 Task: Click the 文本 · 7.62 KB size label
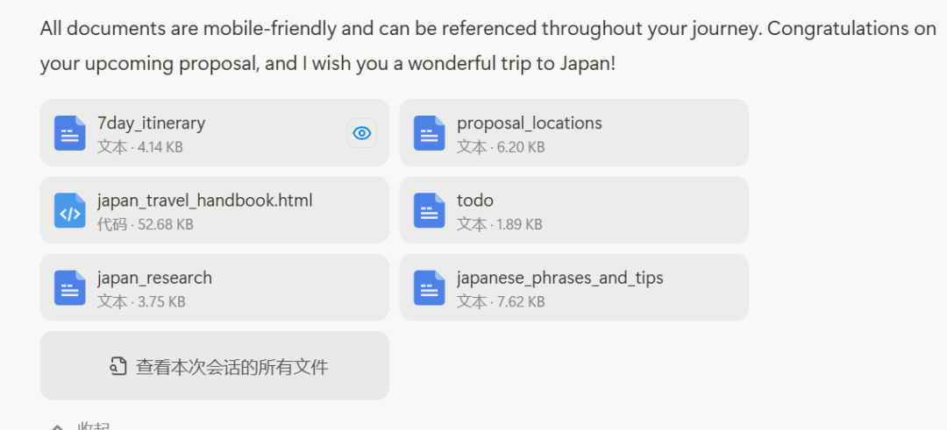pos(501,301)
